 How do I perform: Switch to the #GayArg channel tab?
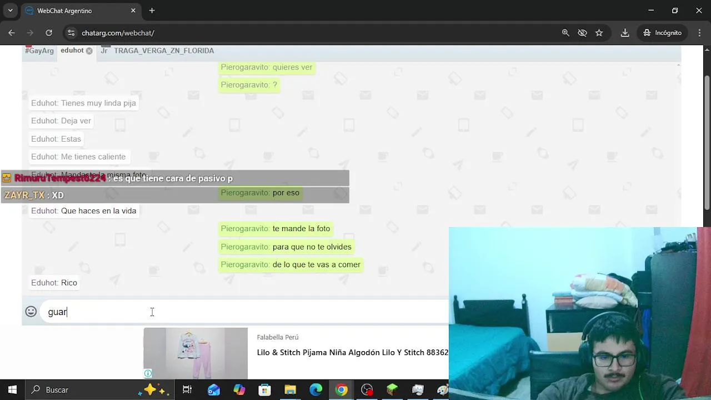[x=39, y=51]
